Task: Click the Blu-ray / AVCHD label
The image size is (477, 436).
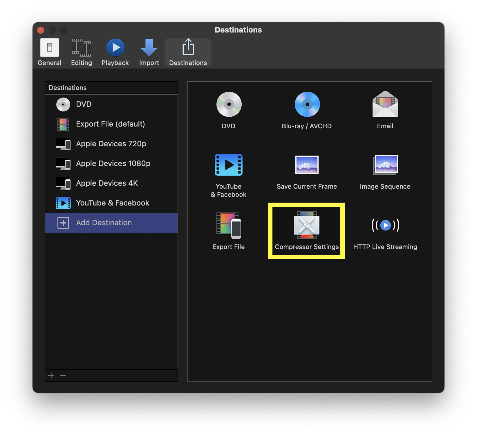Action: [x=307, y=126]
